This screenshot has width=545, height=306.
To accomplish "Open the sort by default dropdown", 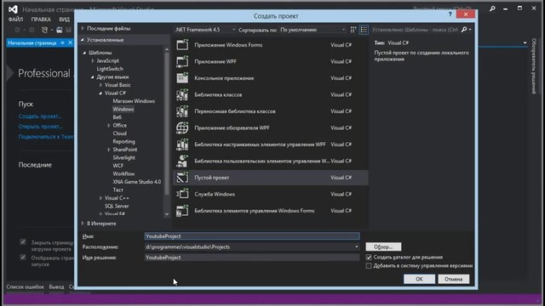I will point(313,30).
